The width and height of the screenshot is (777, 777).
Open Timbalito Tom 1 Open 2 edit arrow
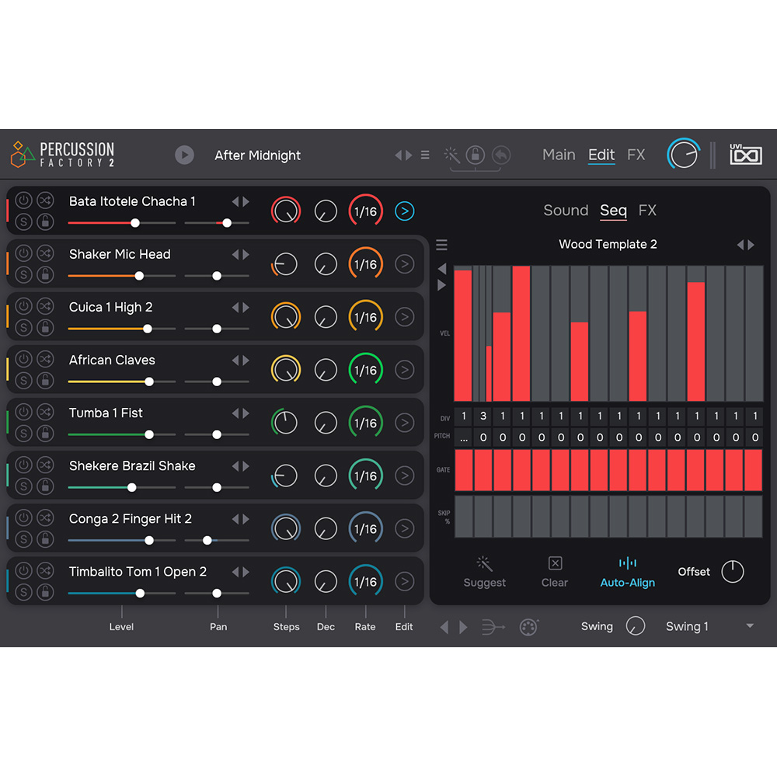pos(404,581)
